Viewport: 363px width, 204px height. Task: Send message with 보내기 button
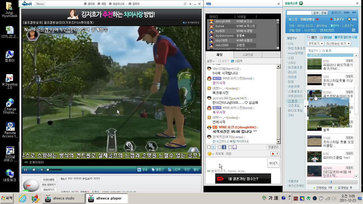[273, 163]
